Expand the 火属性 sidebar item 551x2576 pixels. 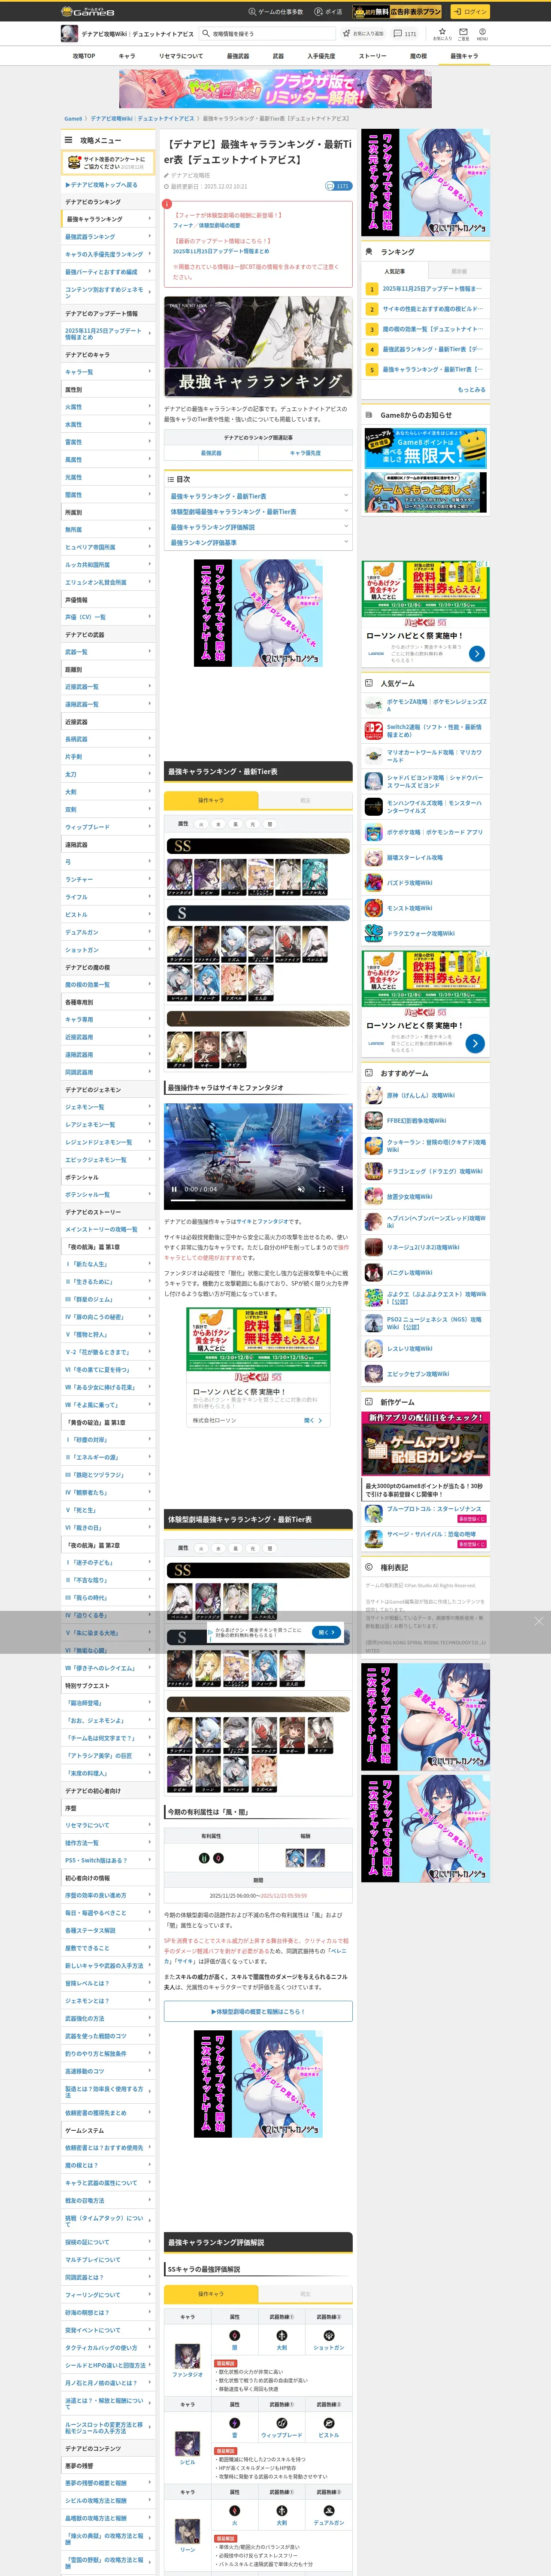[108, 407]
